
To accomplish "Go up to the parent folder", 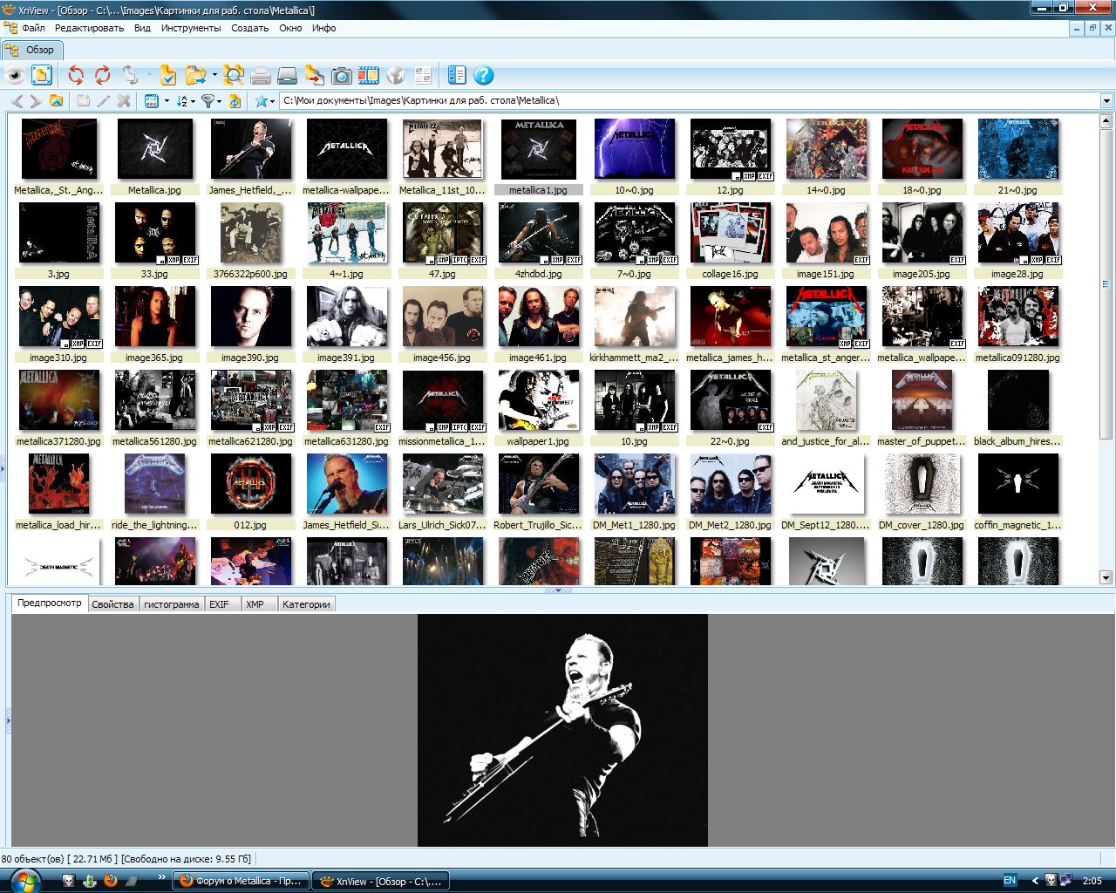I will pyautogui.click(x=57, y=101).
